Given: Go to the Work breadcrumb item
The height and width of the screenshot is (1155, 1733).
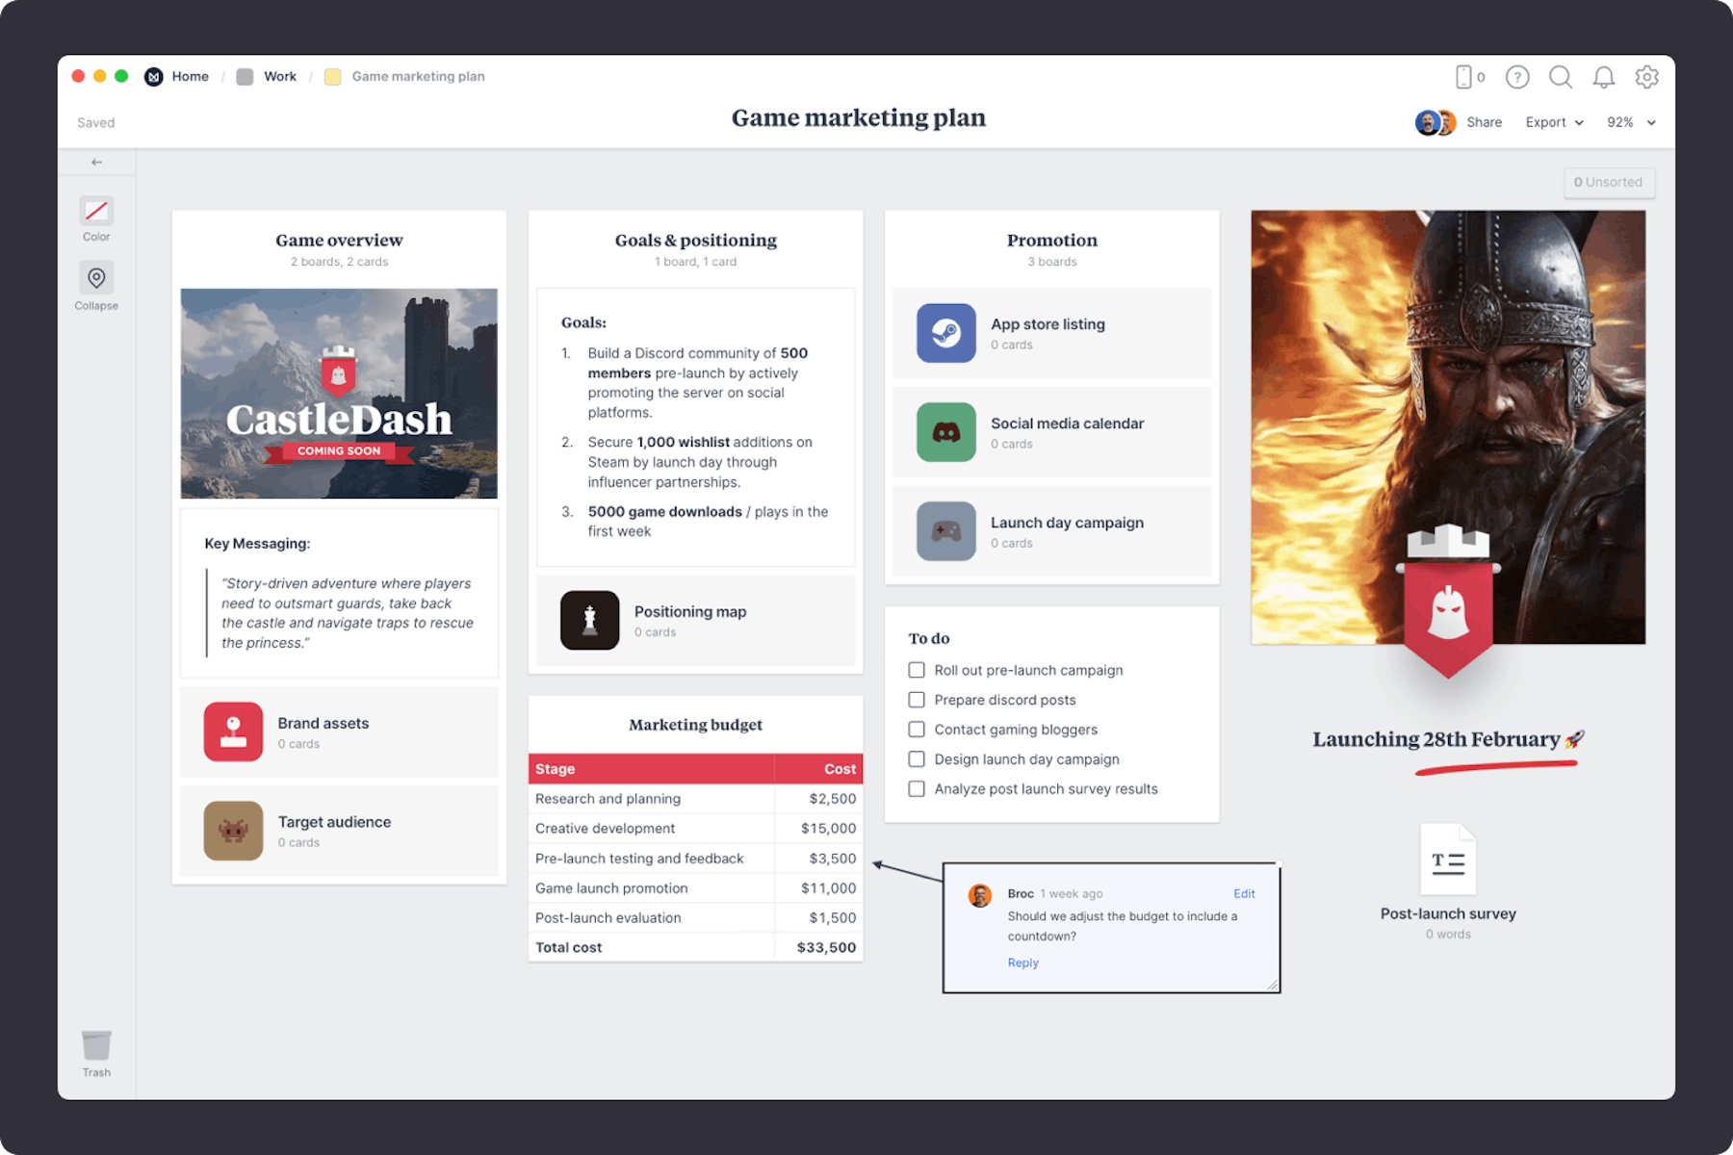Looking at the screenshot, I should pos(279,76).
